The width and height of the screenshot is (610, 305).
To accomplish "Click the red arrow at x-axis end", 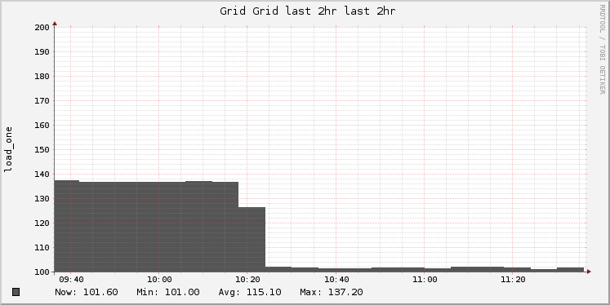I will click(589, 272).
